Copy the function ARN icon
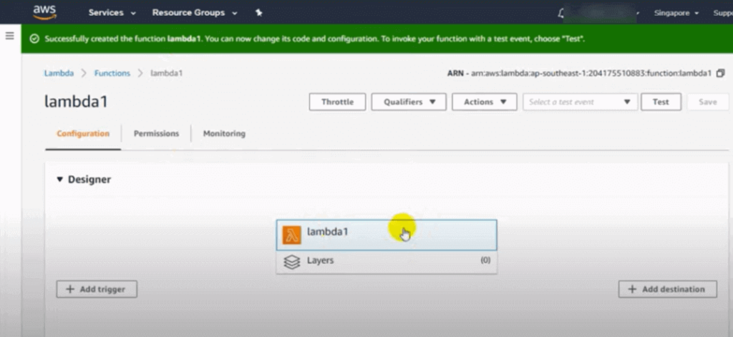 pos(720,74)
